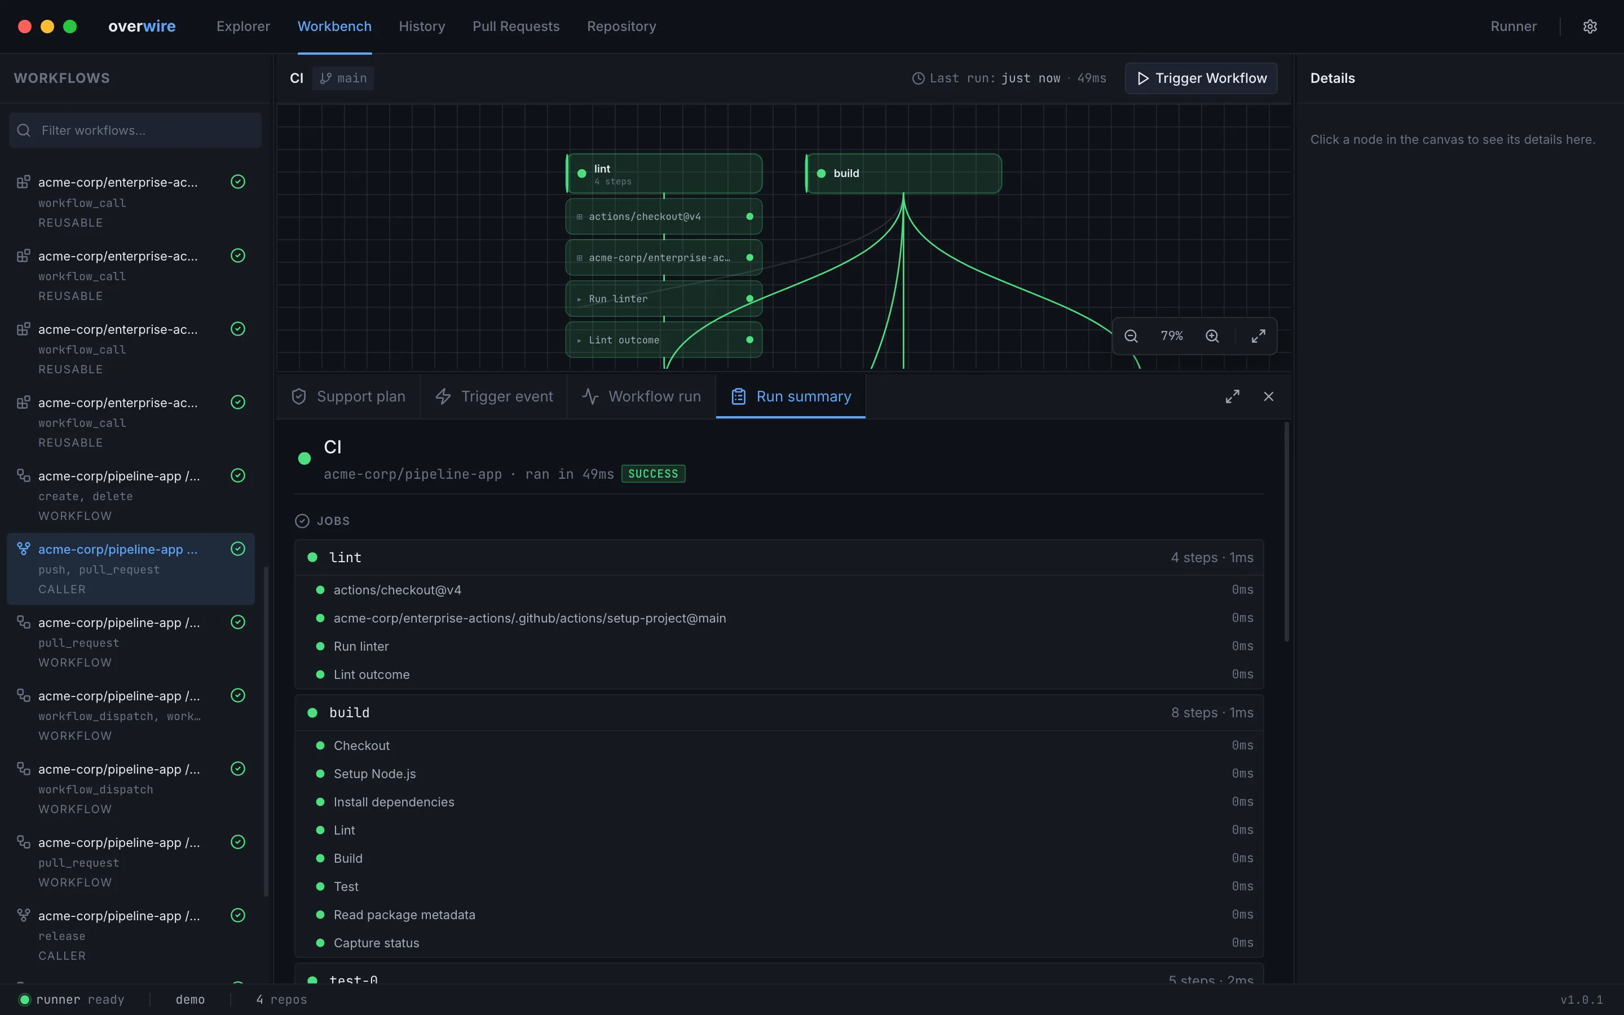The image size is (1624, 1015).
Task: Click the green dot on the lint node
Action: (x=582, y=173)
